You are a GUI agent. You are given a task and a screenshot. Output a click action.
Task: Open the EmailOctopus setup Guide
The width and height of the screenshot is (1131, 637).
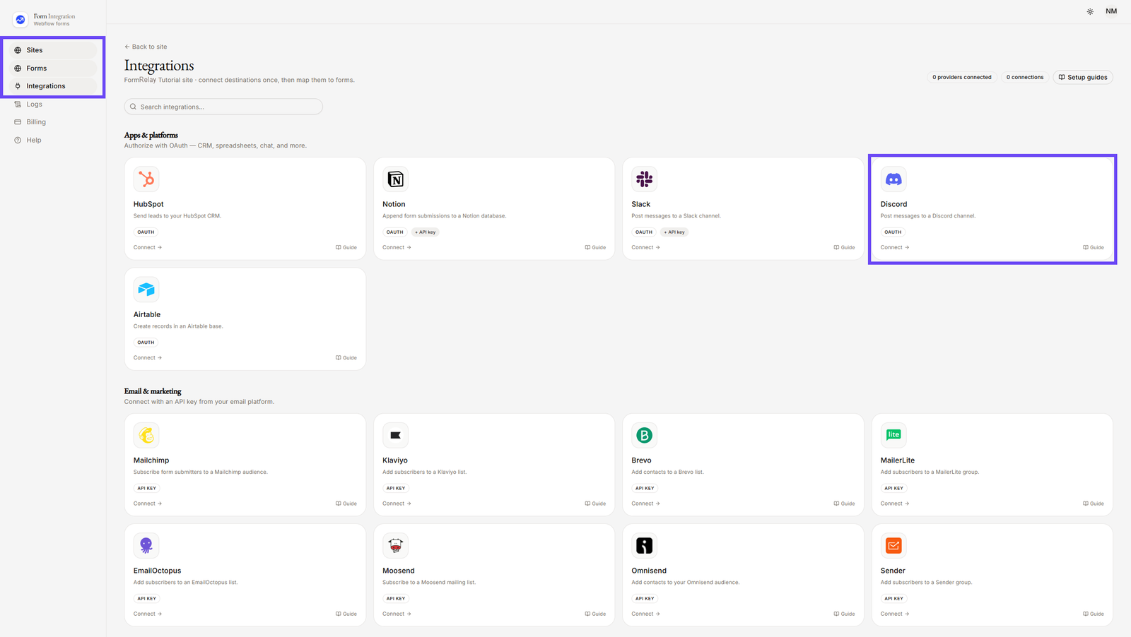pyautogui.click(x=346, y=614)
